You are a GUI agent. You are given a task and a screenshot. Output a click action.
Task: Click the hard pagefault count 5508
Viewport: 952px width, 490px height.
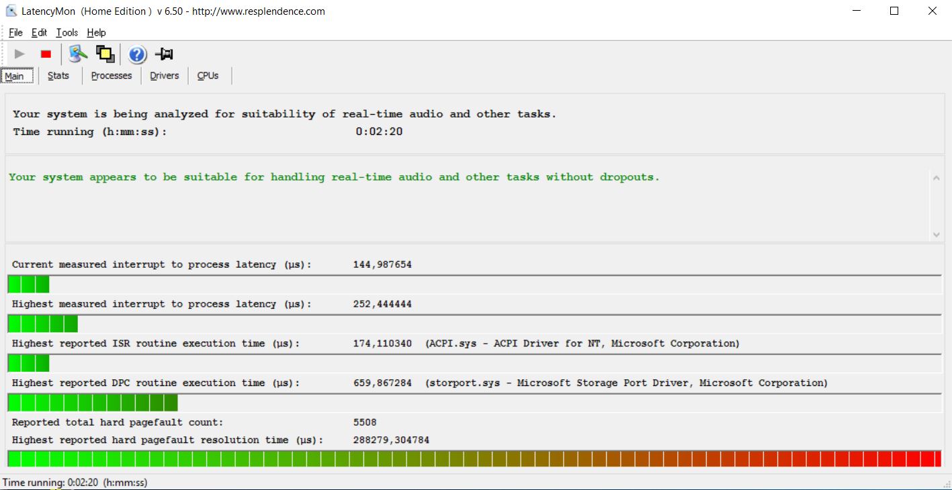click(x=365, y=422)
